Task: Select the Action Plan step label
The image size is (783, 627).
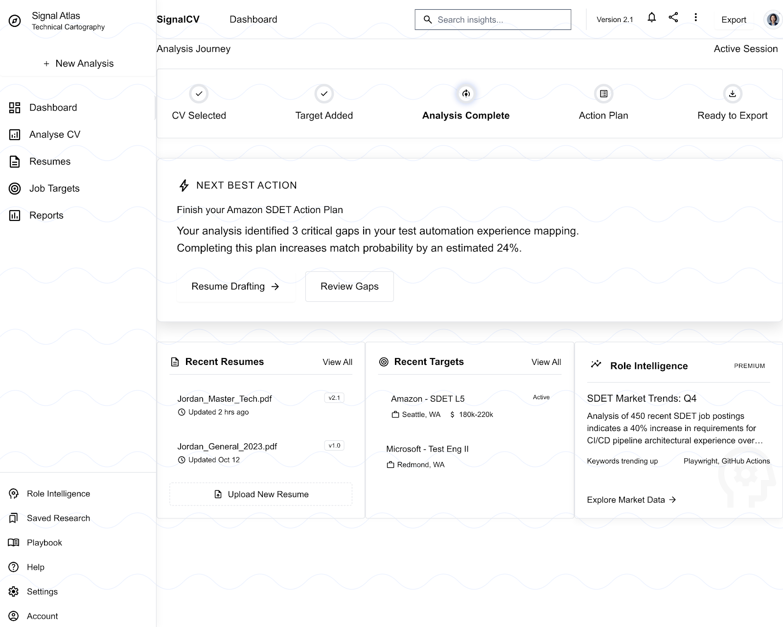Action: click(603, 116)
